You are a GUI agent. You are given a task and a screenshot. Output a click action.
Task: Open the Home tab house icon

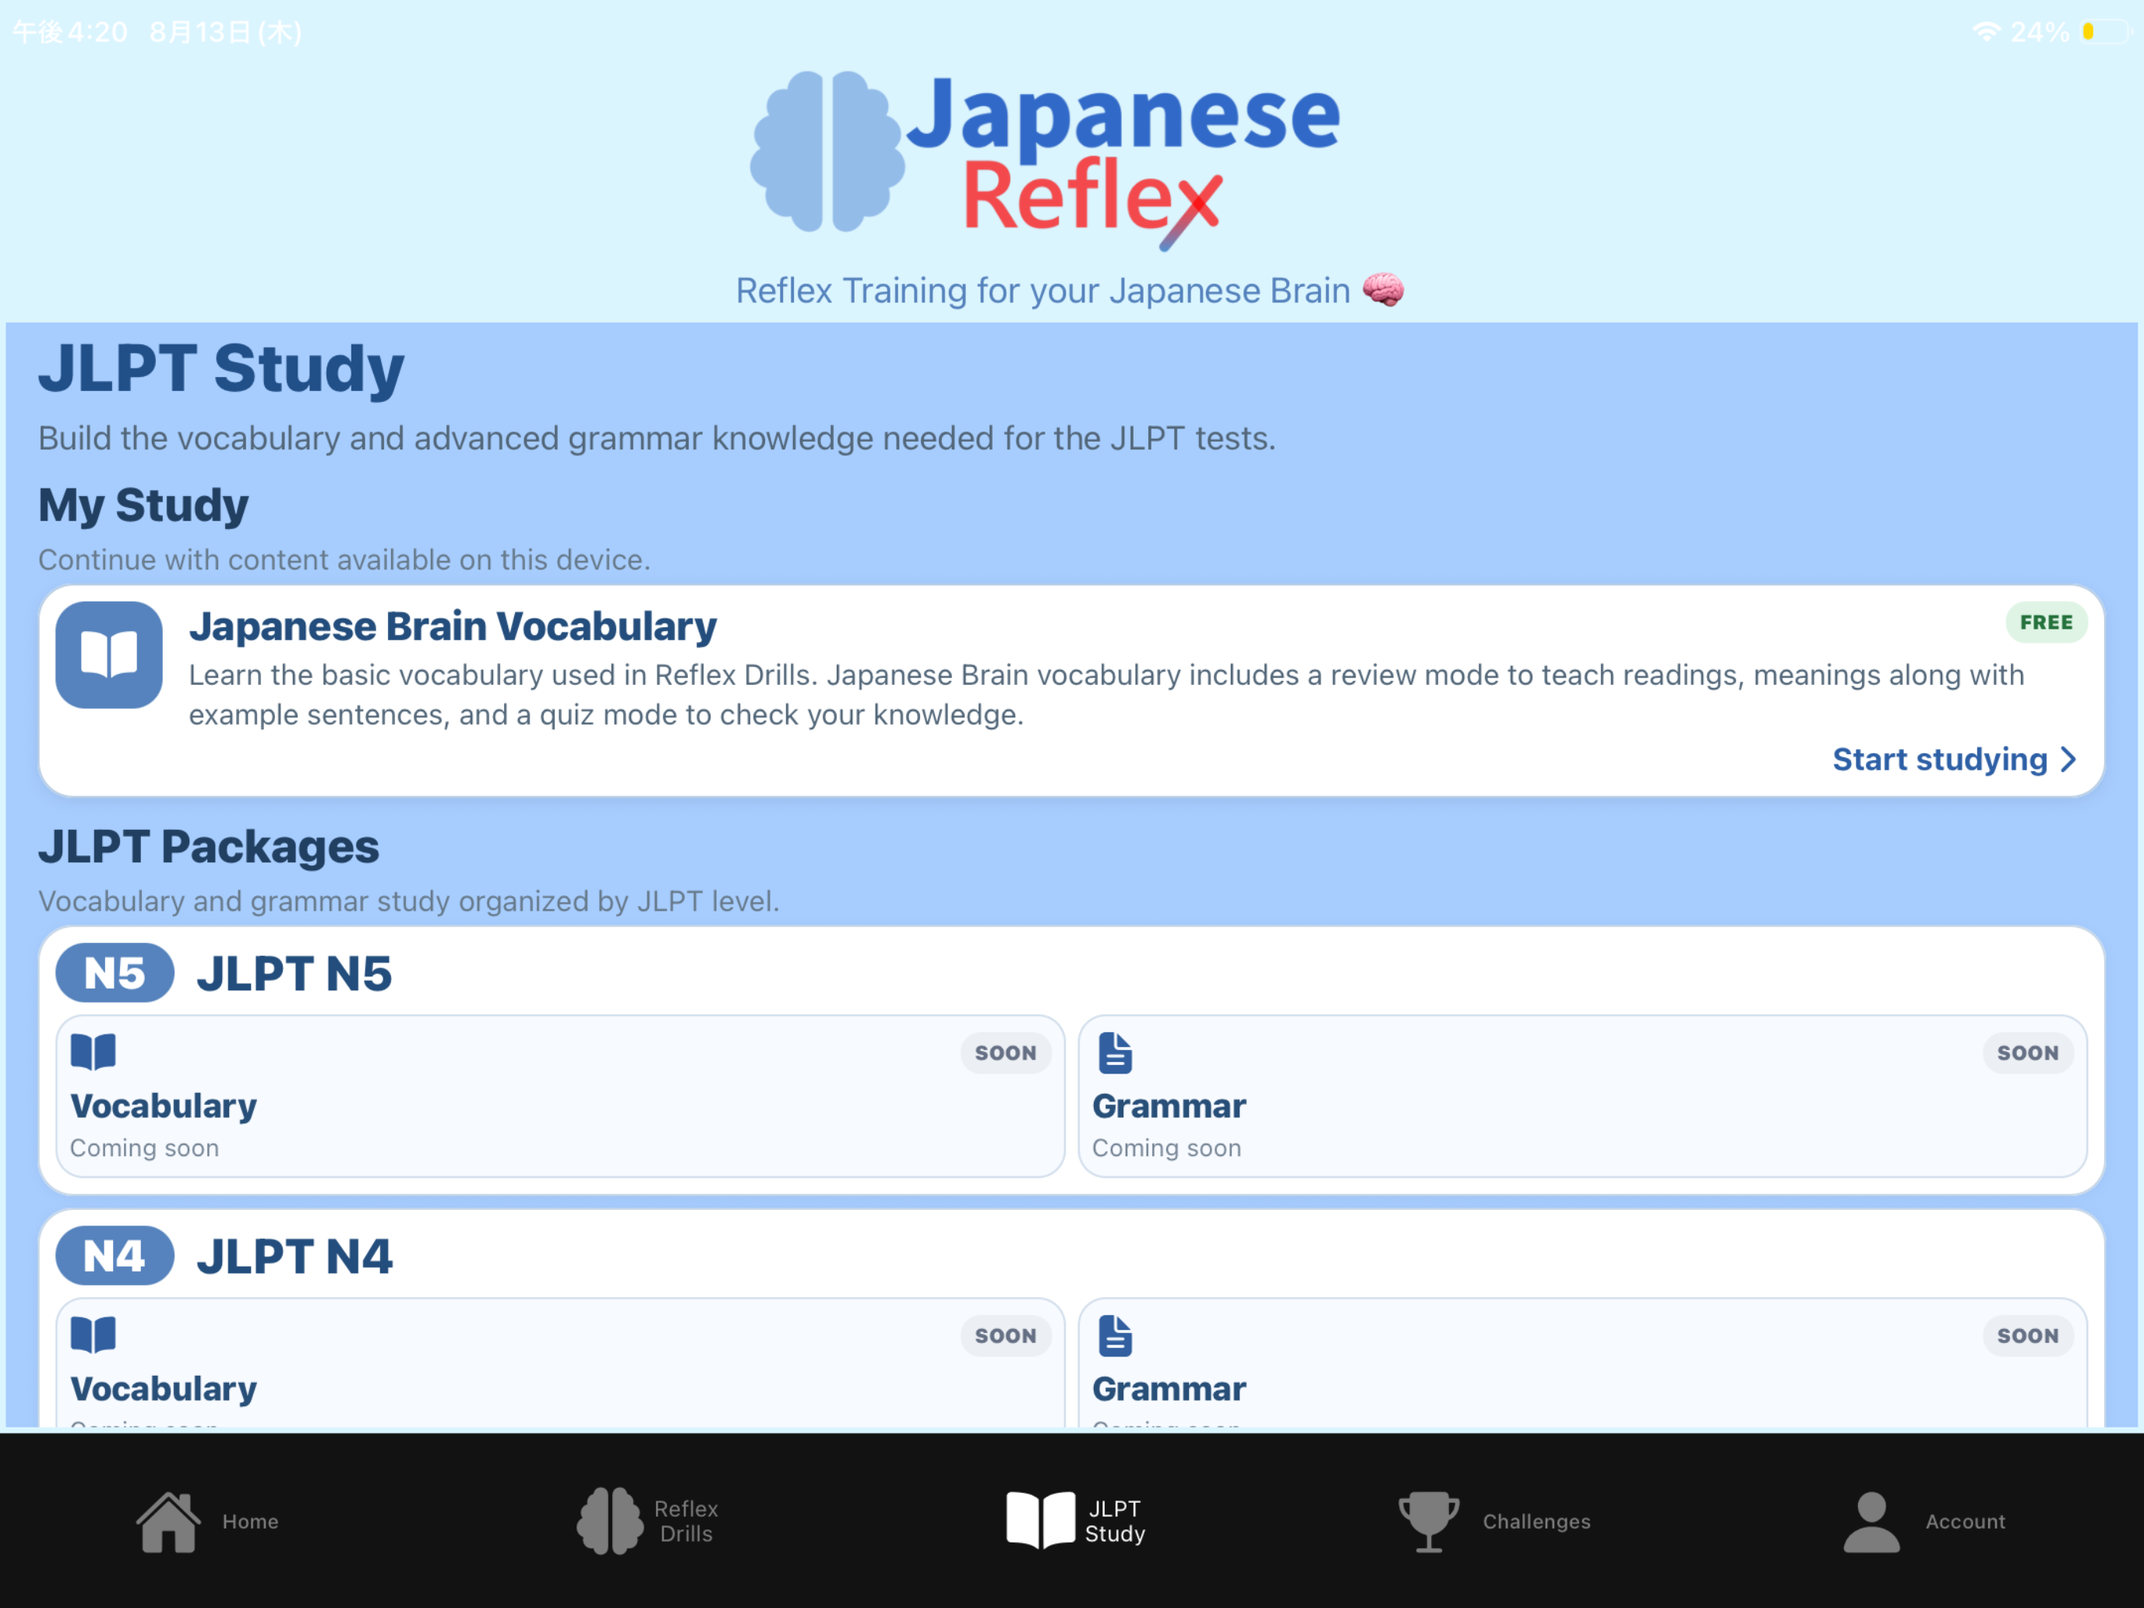click(168, 1522)
